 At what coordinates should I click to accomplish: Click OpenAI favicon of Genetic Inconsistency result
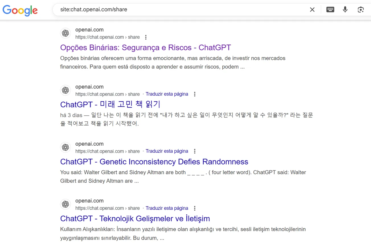65,147
